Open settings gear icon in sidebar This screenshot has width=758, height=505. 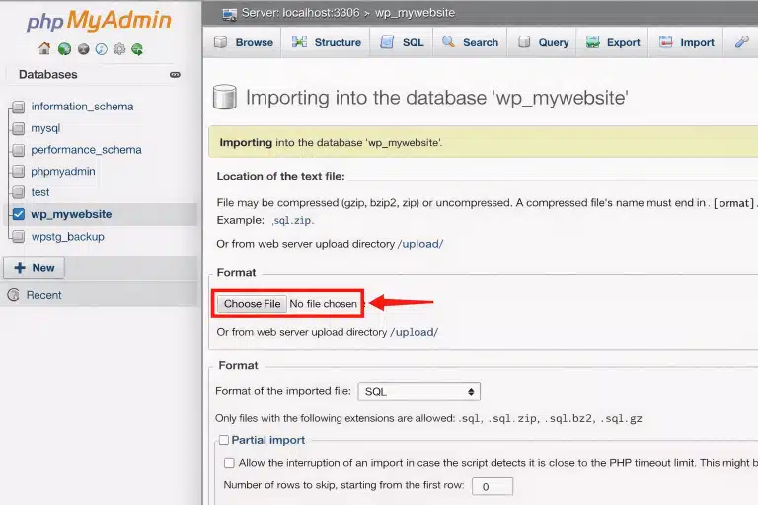[x=119, y=49]
